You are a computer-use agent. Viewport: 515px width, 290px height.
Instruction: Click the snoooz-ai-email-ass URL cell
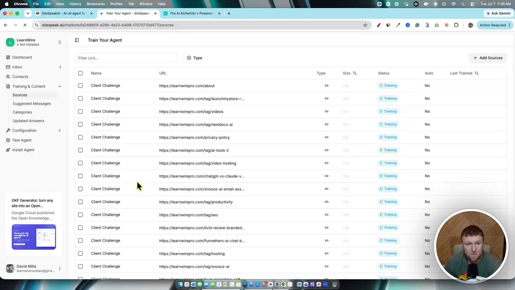(202, 189)
